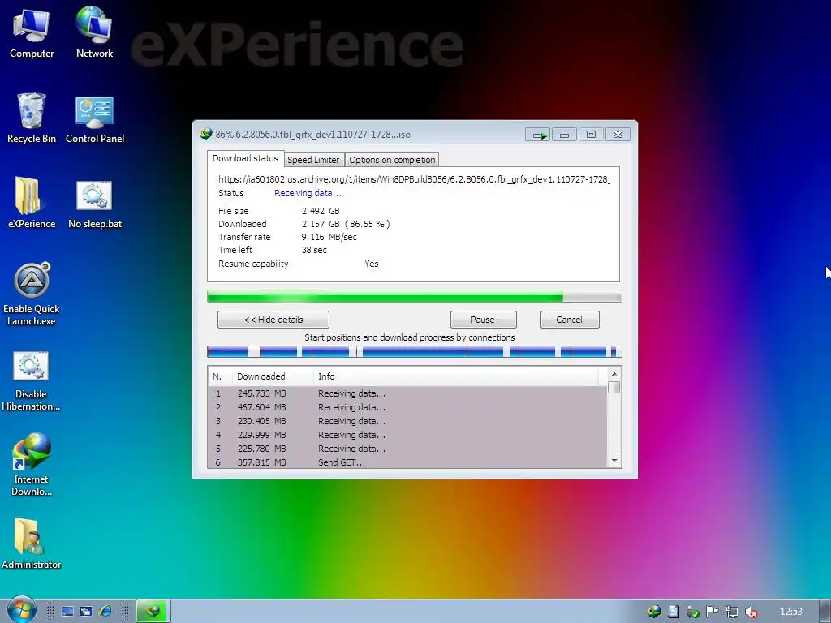Pause the download

(483, 320)
